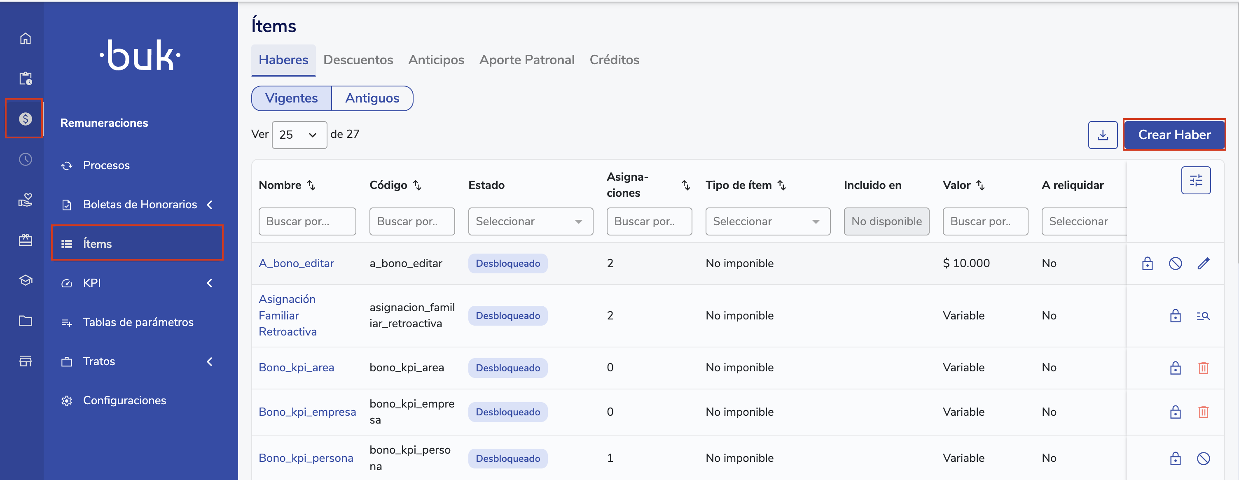
Task: Open the Remuneraciones dollar icon
Action: (x=25, y=119)
